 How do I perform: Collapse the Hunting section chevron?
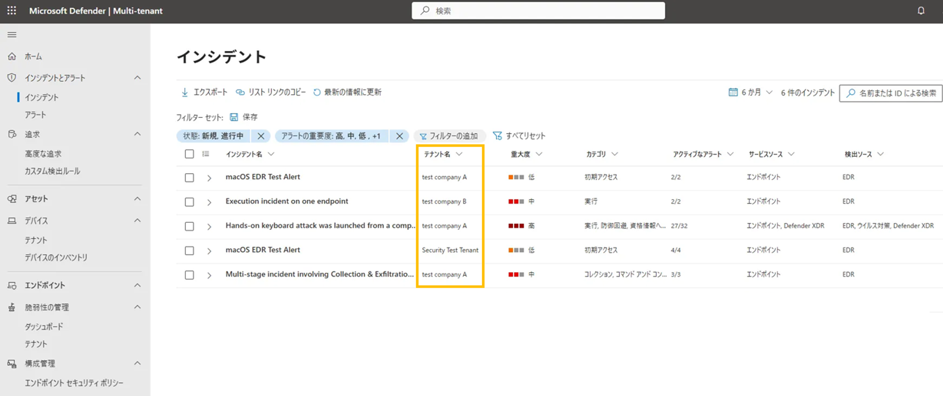click(138, 134)
